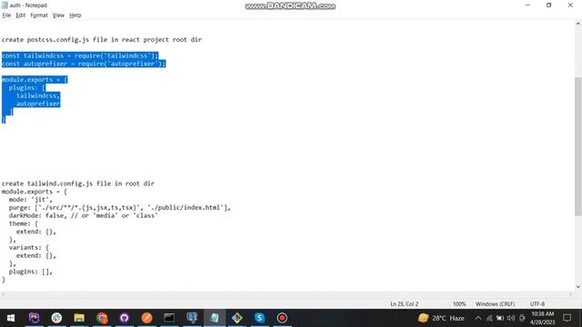Click the purge line with './public/index.html'

pyautogui.click(x=119, y=208)
